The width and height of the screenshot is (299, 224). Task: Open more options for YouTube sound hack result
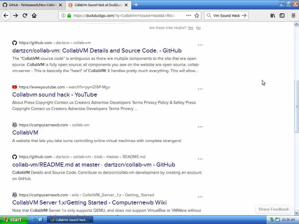(x=200, y=89)
